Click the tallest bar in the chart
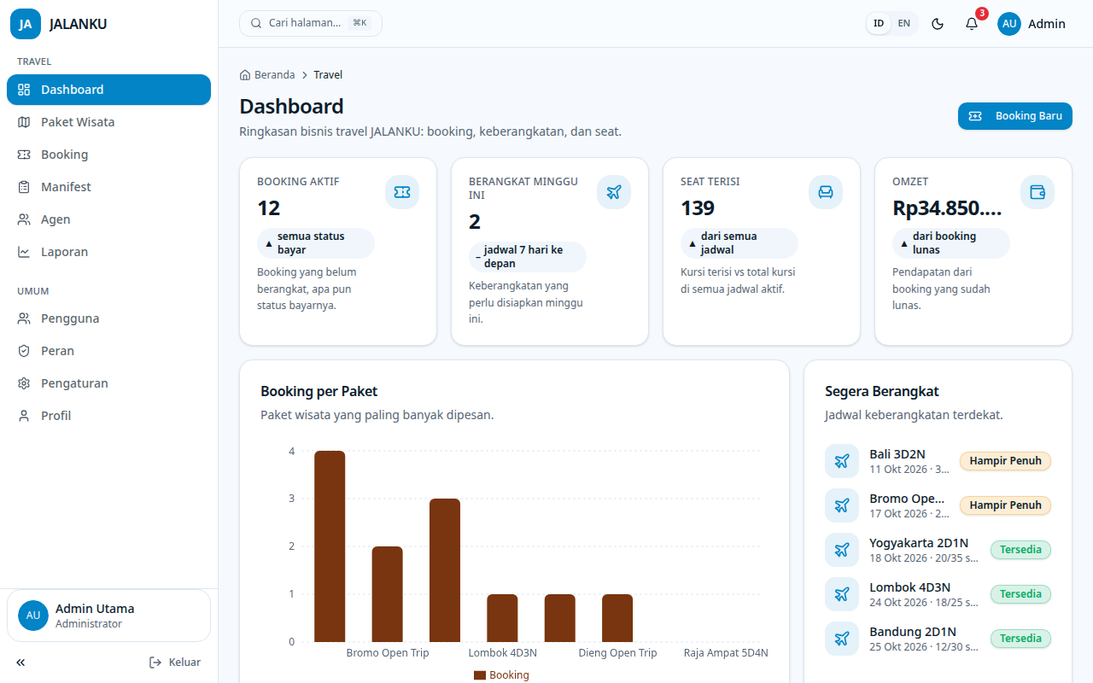 [x=330, y=546]
